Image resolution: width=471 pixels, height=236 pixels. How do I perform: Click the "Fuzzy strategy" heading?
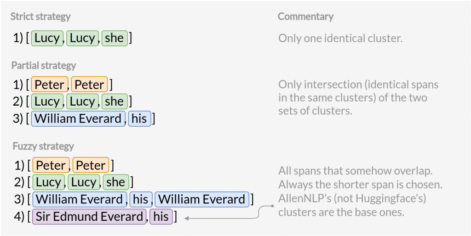tap(43, 146)
